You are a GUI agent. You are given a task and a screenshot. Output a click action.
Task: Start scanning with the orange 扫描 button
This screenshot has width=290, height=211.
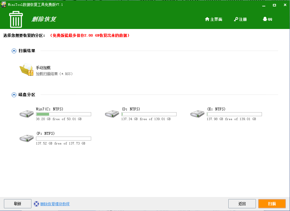[x=272, y=204]
